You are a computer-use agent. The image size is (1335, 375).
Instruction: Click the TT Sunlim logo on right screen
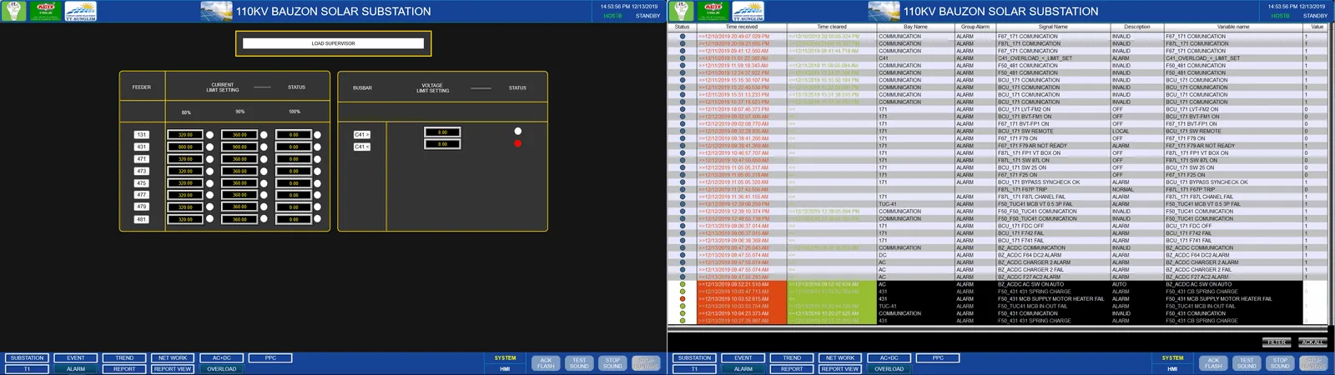(748, 11)
